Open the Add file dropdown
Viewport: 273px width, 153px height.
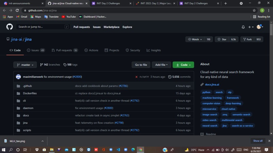pyautogui.click(x=161, y=65)
